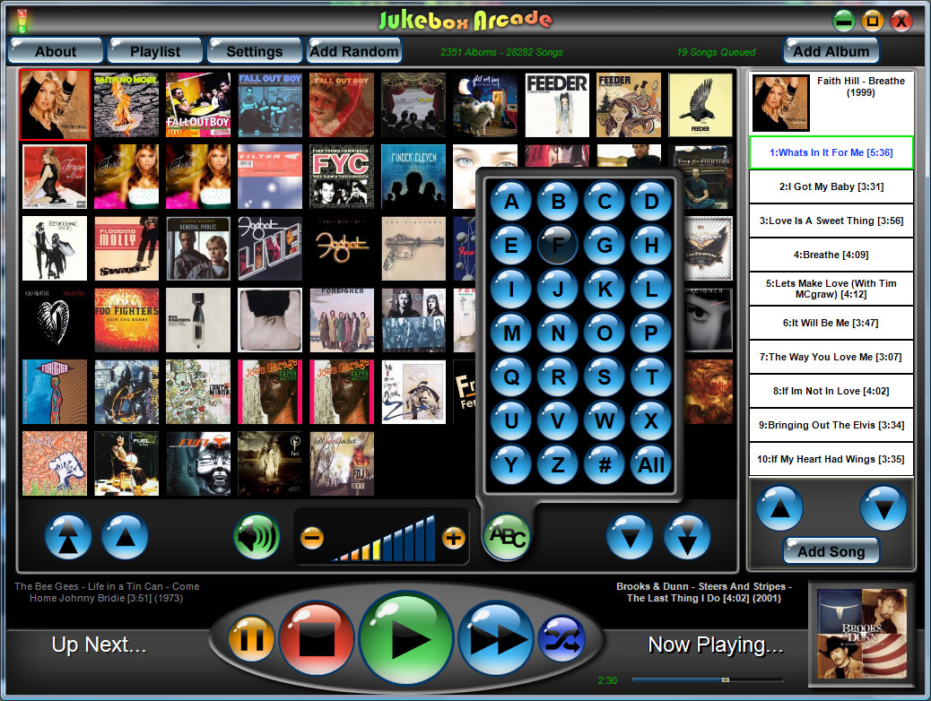931x701 pixels.
Task: Click the traffic light icon in title bar
Action: 22,21
